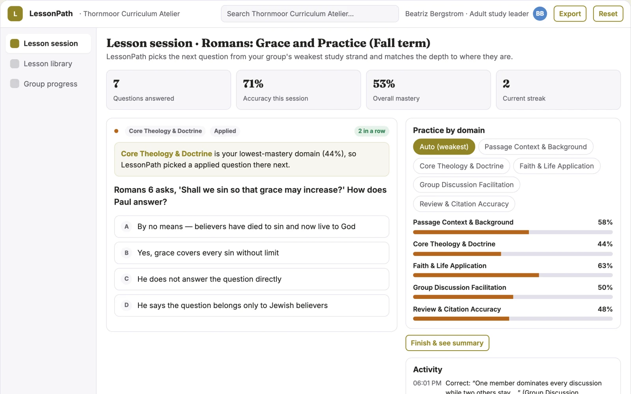Screen dimensions: 631x394
Task: Choose the Faith & Life Application chip
Action: tap(556, 166)
